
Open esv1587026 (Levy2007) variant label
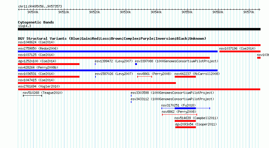114,74
